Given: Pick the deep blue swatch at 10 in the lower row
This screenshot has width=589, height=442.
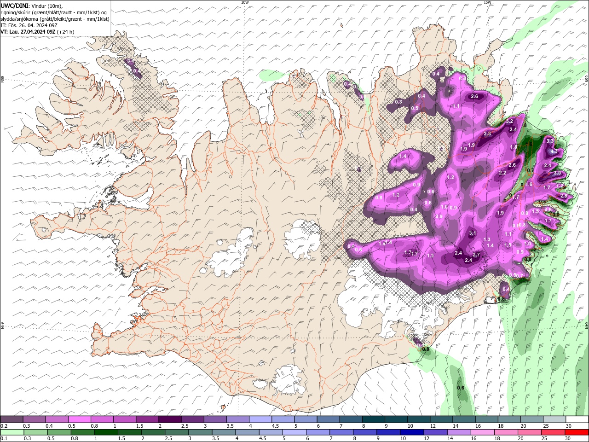Looking at the screenshot, I should [411, 432].
